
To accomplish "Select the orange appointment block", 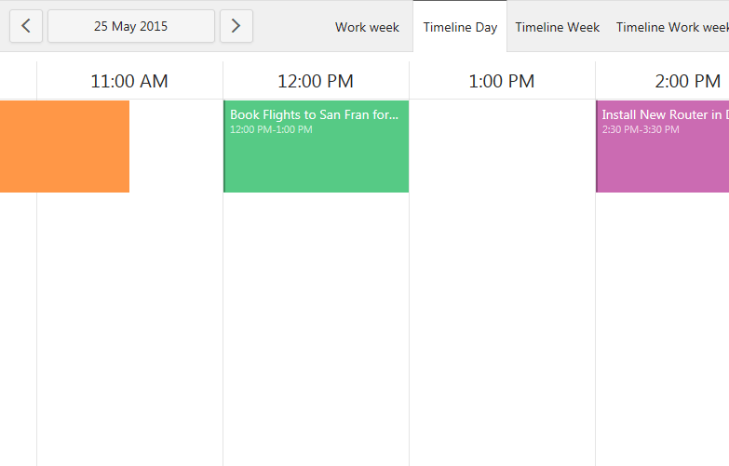I will click(64, 146).
